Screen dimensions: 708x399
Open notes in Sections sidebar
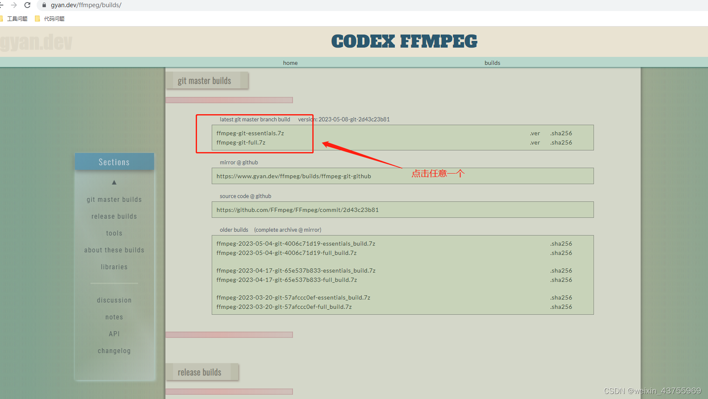(114, 317)
